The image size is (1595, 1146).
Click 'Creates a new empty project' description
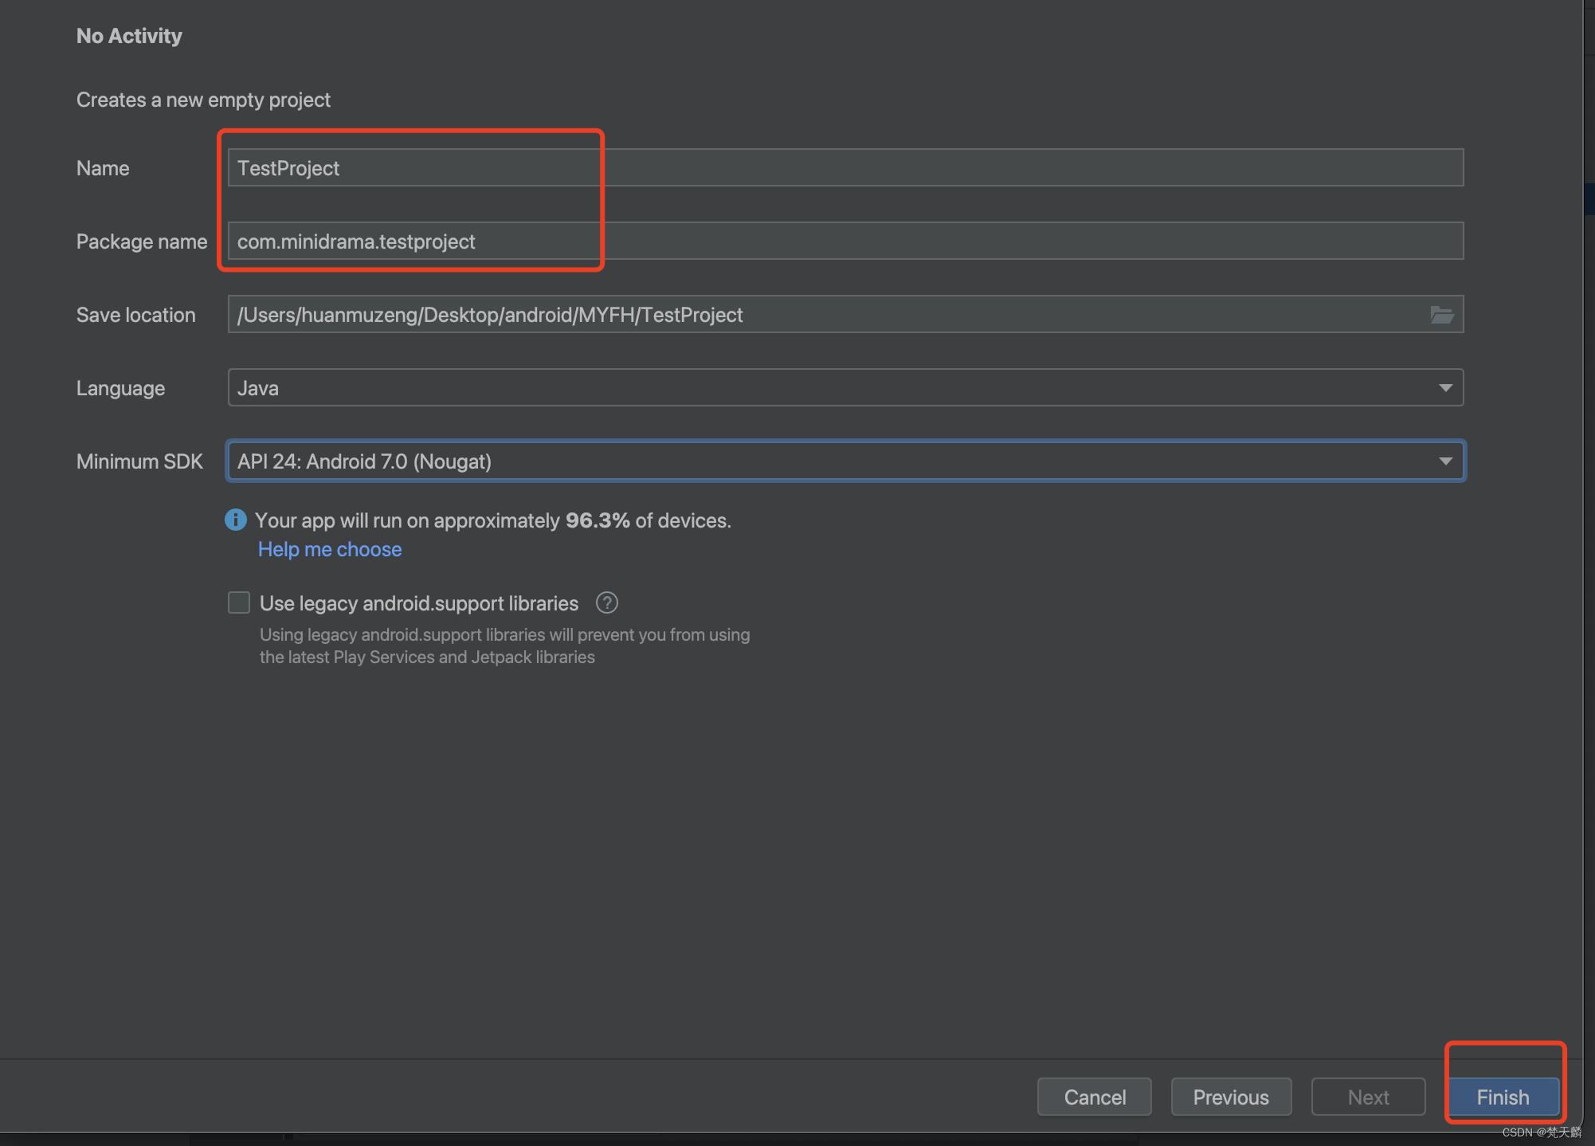[203, 100]
